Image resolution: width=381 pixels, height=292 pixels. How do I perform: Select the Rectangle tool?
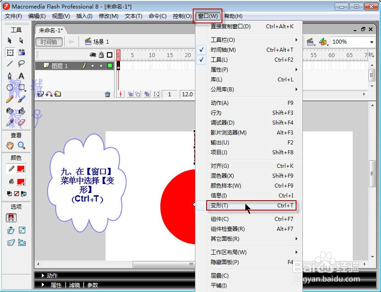[22, 87]
